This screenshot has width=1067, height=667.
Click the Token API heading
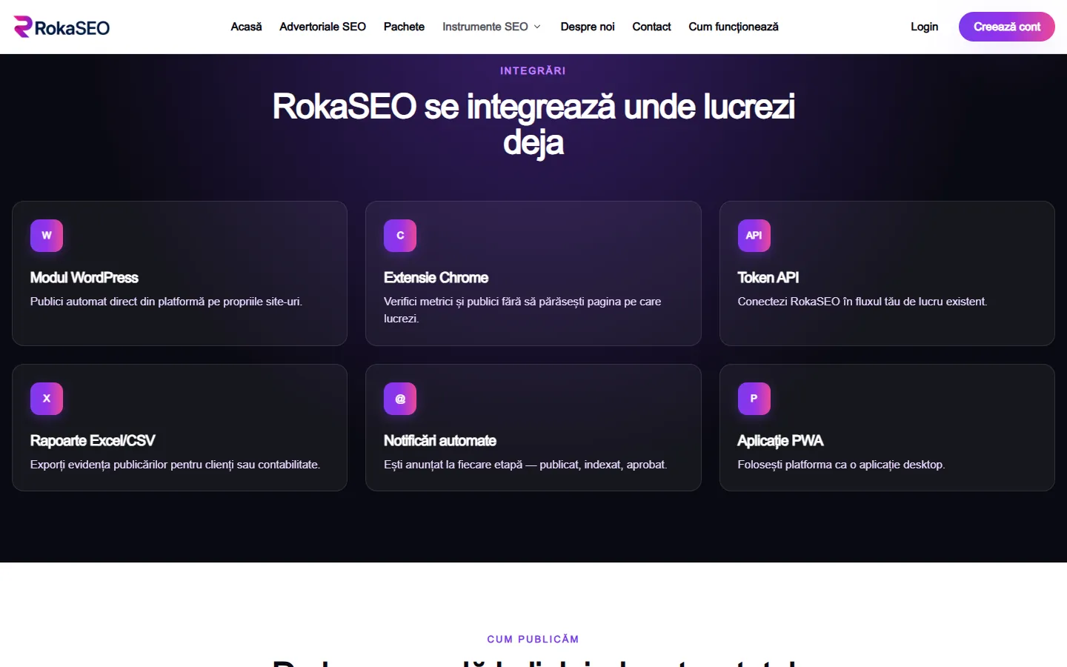click(x=768, y=277)
